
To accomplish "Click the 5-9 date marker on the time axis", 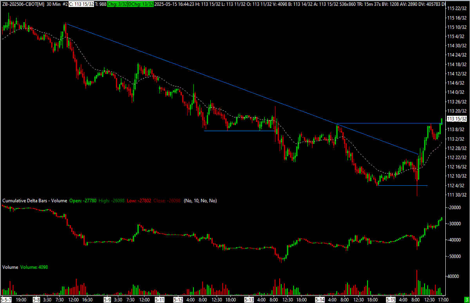I will 107,300.
